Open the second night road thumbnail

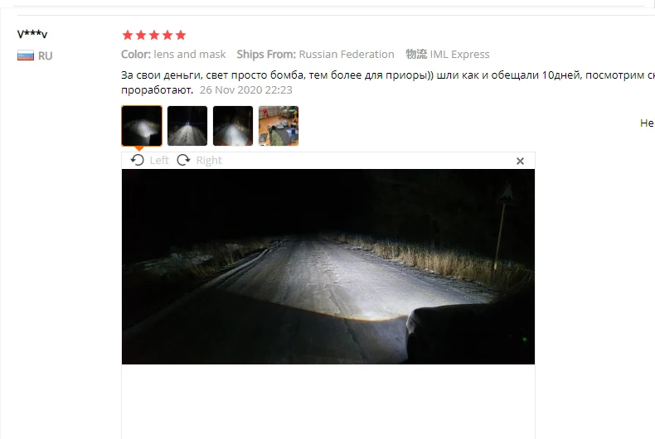(187, 126)
